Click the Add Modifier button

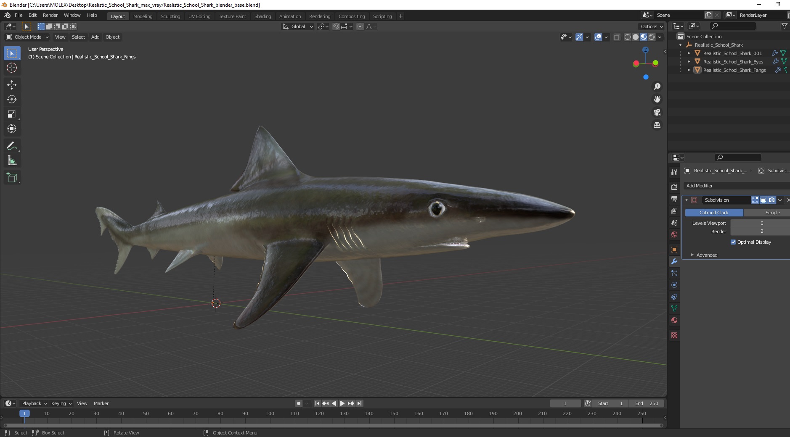tap(736, 186)
